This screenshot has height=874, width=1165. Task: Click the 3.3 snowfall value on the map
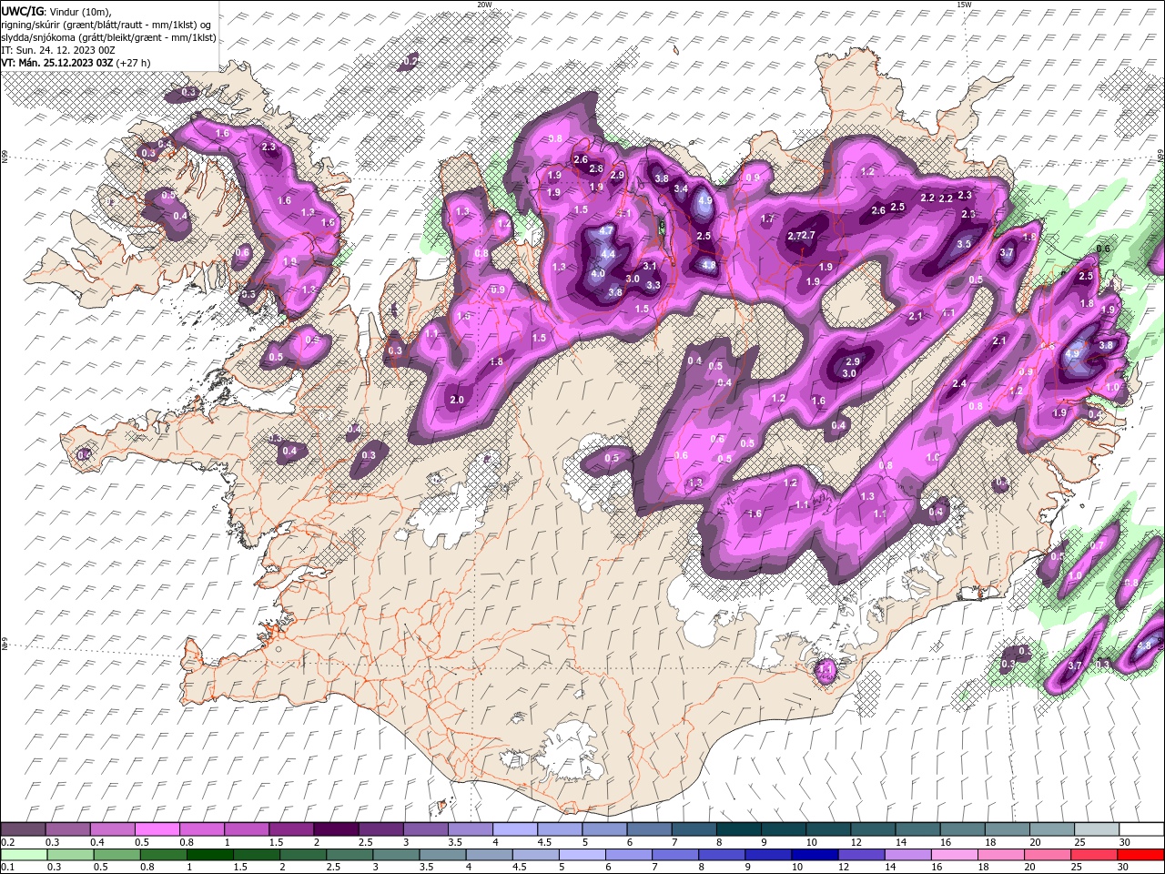653,285
